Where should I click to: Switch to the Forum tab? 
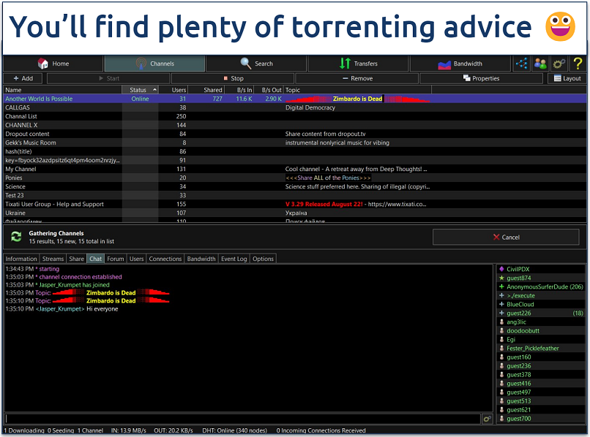click(x=116, y=259)
